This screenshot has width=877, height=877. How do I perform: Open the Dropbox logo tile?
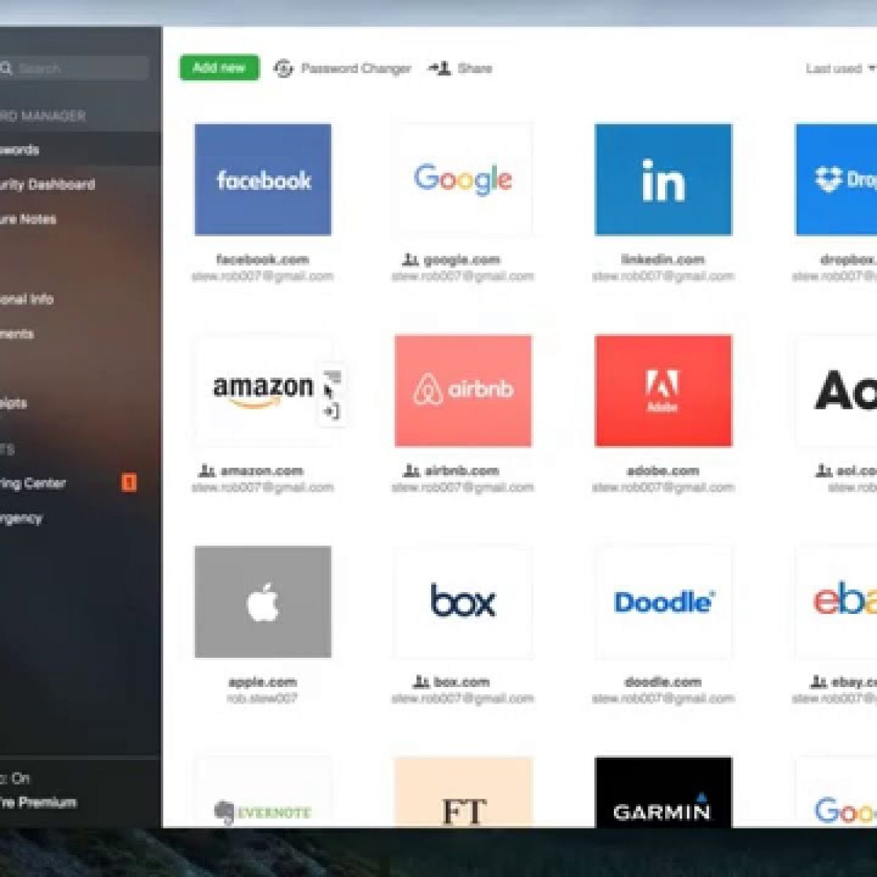836,180
